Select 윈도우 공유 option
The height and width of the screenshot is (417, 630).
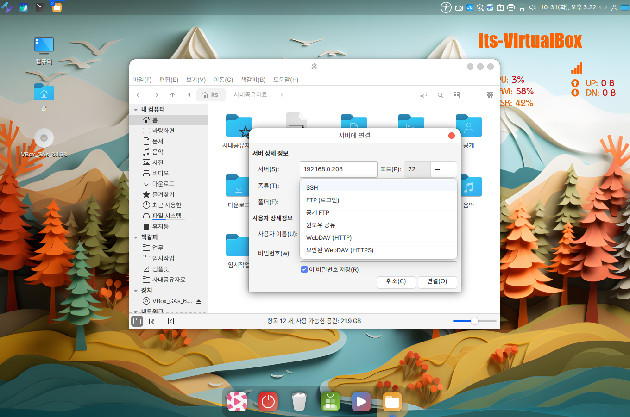coord(378,225)
